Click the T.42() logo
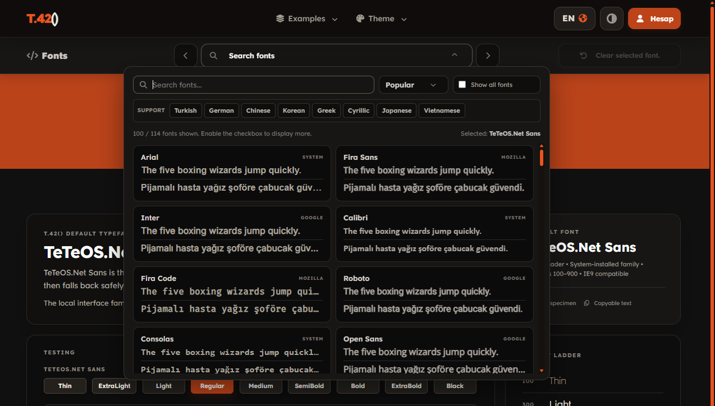Viewport: 715px width, 406px height. coord(43,19)
